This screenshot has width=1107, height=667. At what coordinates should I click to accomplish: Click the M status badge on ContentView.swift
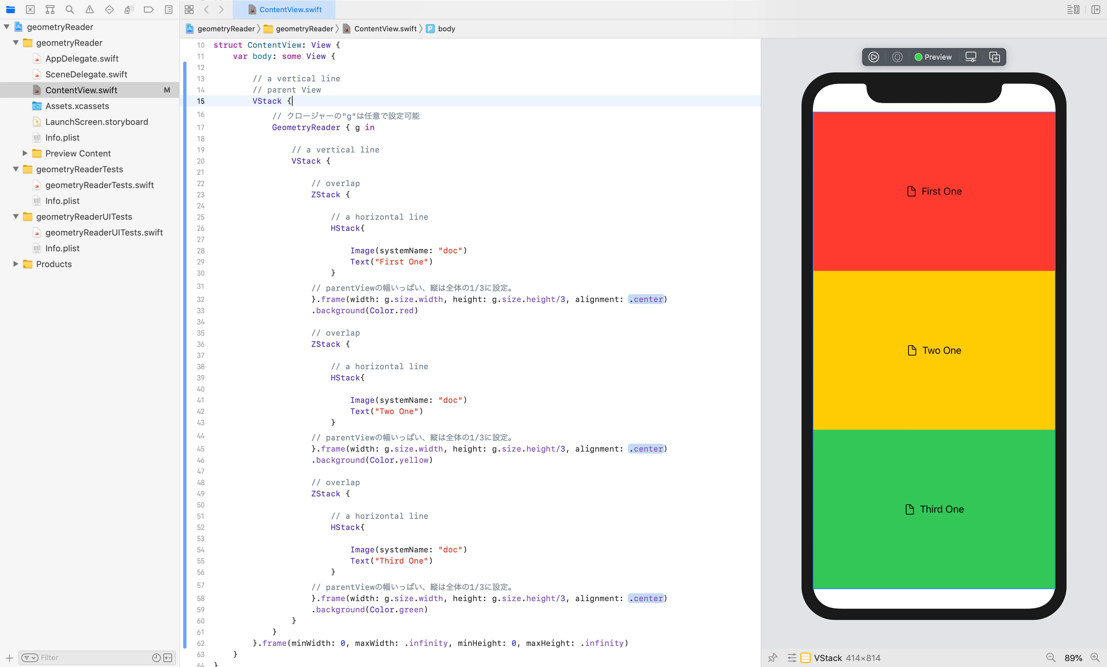(x=167, y=90)
